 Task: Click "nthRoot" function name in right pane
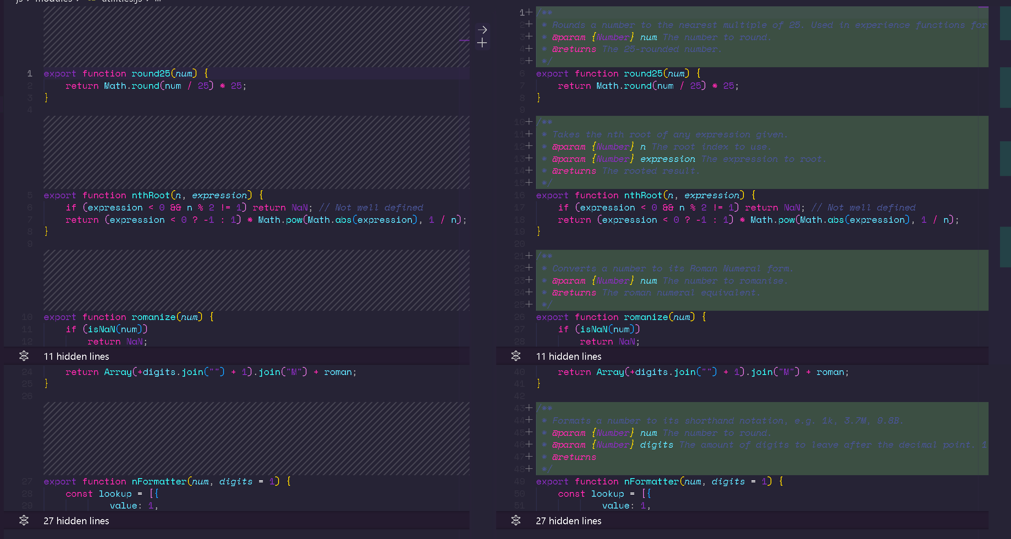pyautogui.click(x=643, y=195)
